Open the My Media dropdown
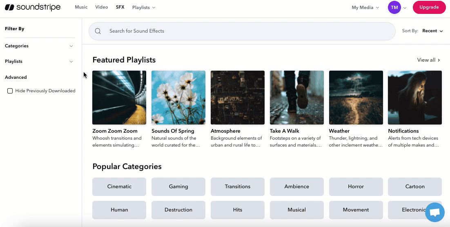Viewport: 450px width, 227px height. pos(365,7)
